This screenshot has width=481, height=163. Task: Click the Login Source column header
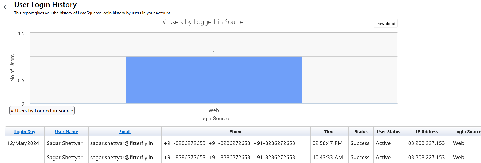click(x=467, y=132)
